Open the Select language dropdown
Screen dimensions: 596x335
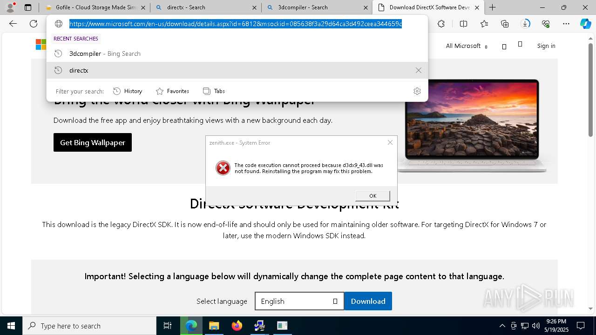point(299,301)
